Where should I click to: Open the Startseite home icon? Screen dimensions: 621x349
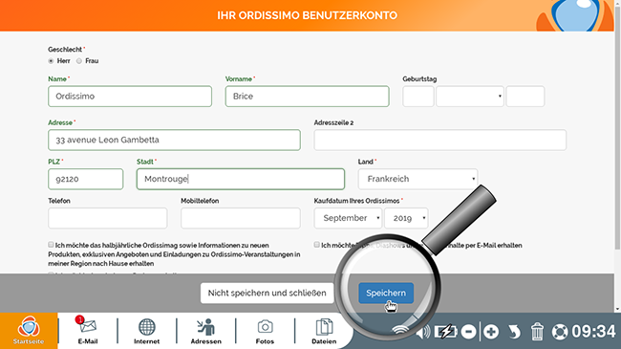[29, 331]
